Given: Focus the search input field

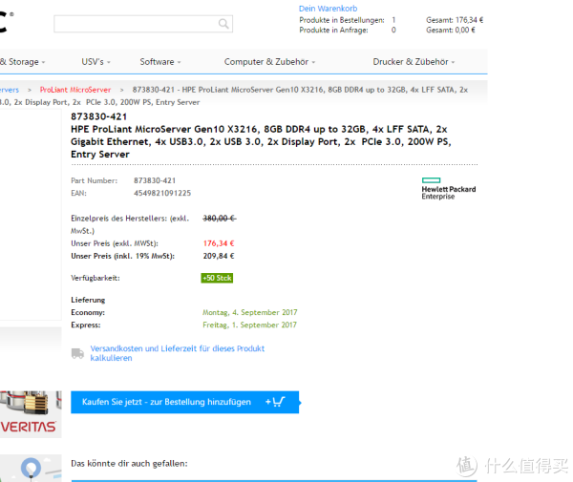Looking at the screenshot, I should click(143, 24).
